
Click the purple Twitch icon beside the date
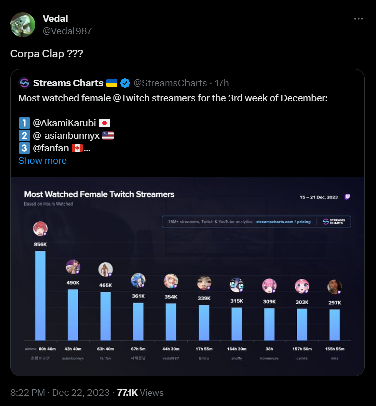[x=348, y=197]
